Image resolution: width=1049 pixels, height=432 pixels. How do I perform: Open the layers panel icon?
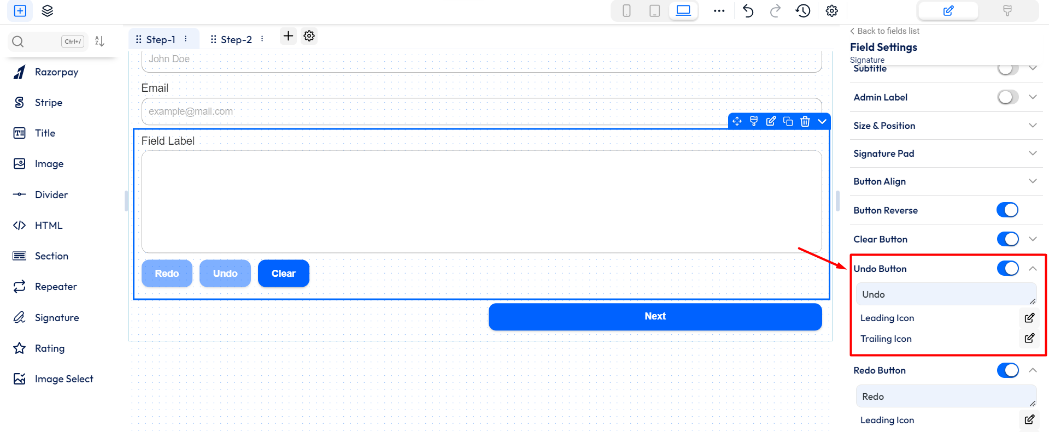48,11
